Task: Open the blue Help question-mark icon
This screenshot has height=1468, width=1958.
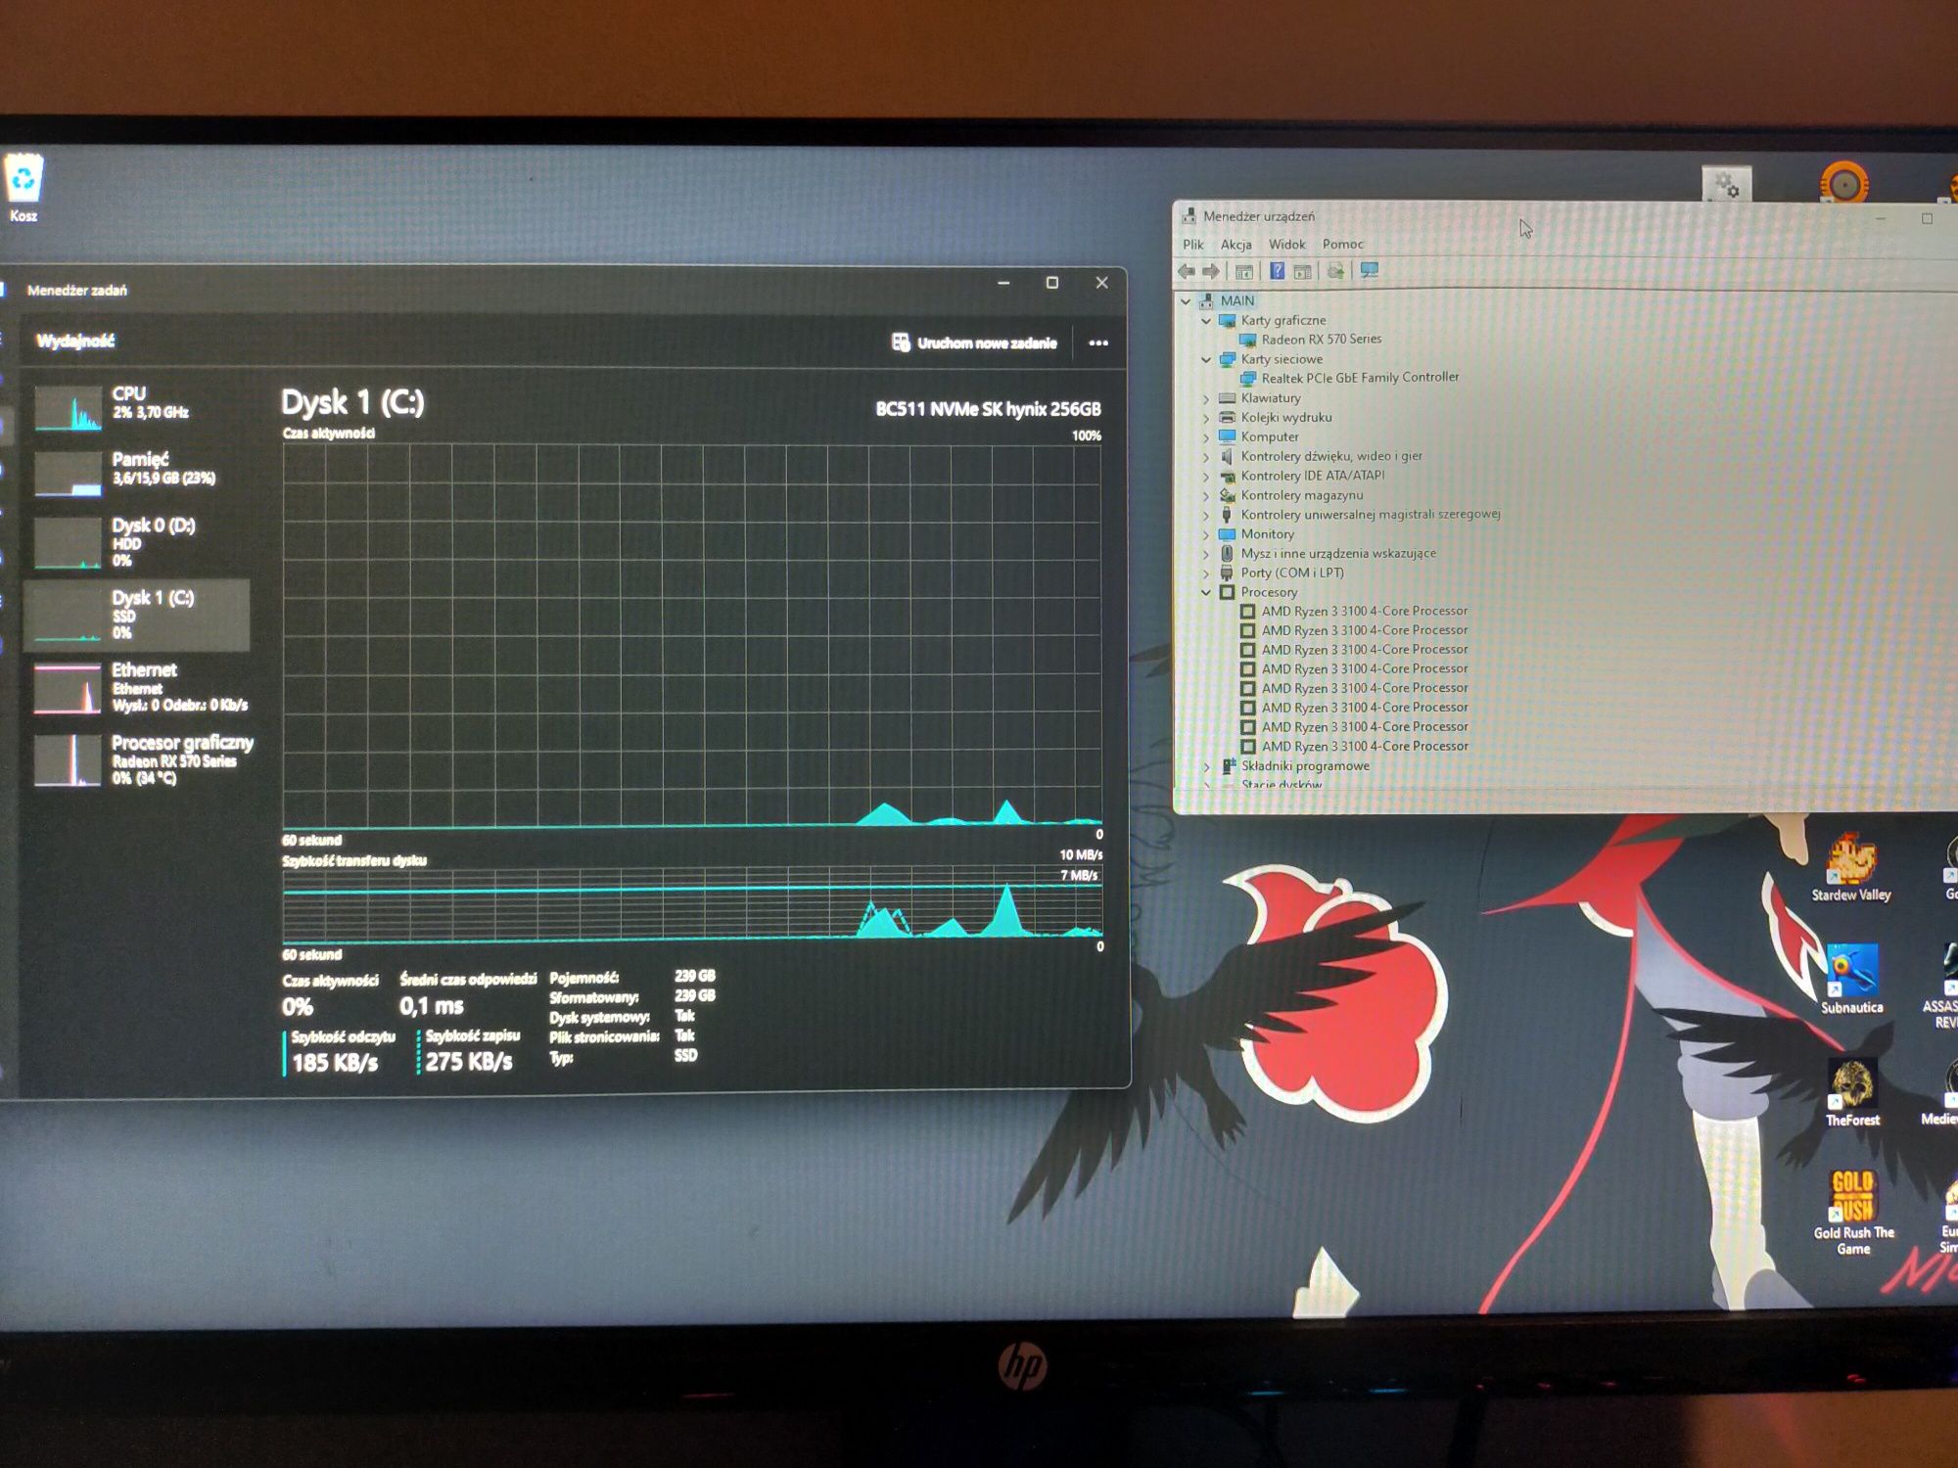Action: 1278,271
